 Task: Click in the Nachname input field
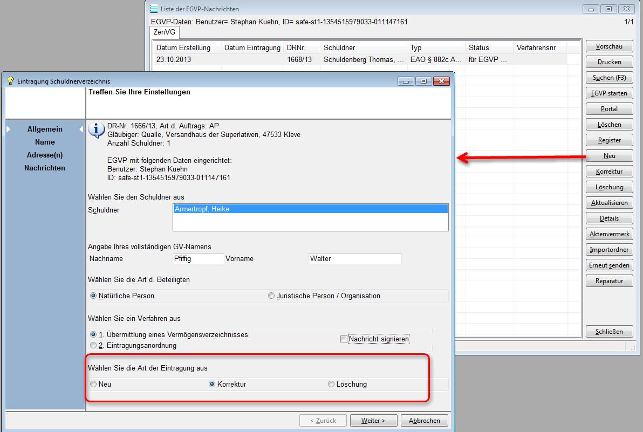point(198,259)
